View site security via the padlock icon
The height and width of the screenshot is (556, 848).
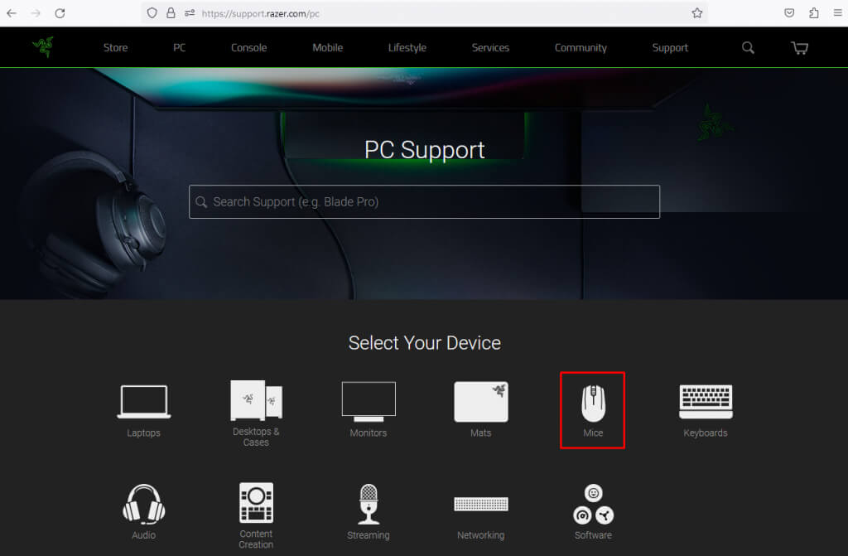click(x=171, y=13)
